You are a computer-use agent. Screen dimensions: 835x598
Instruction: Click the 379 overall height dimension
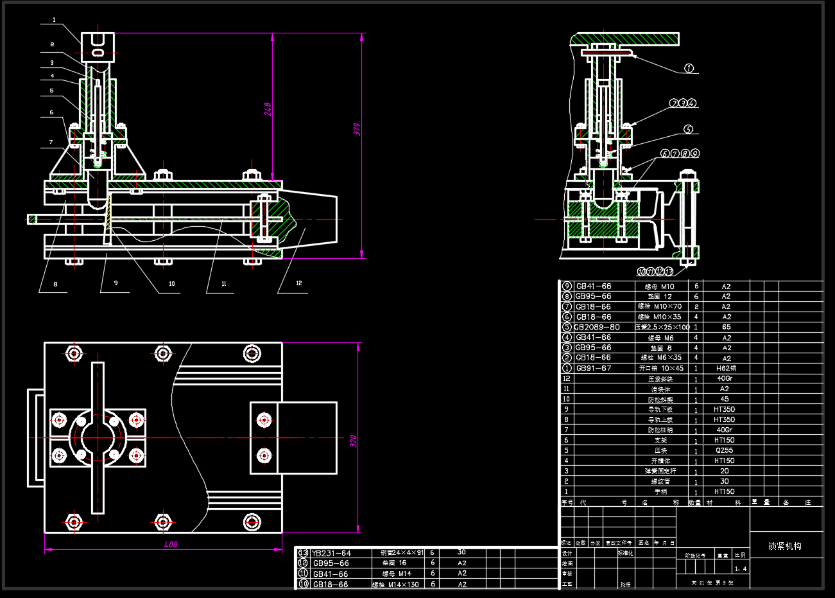click(x=357, y=129)
